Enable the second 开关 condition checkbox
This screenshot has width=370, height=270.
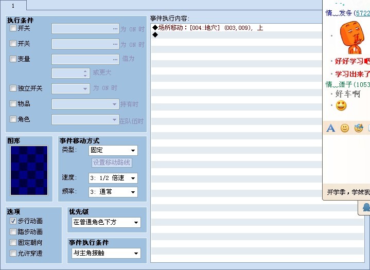[13, 43]
